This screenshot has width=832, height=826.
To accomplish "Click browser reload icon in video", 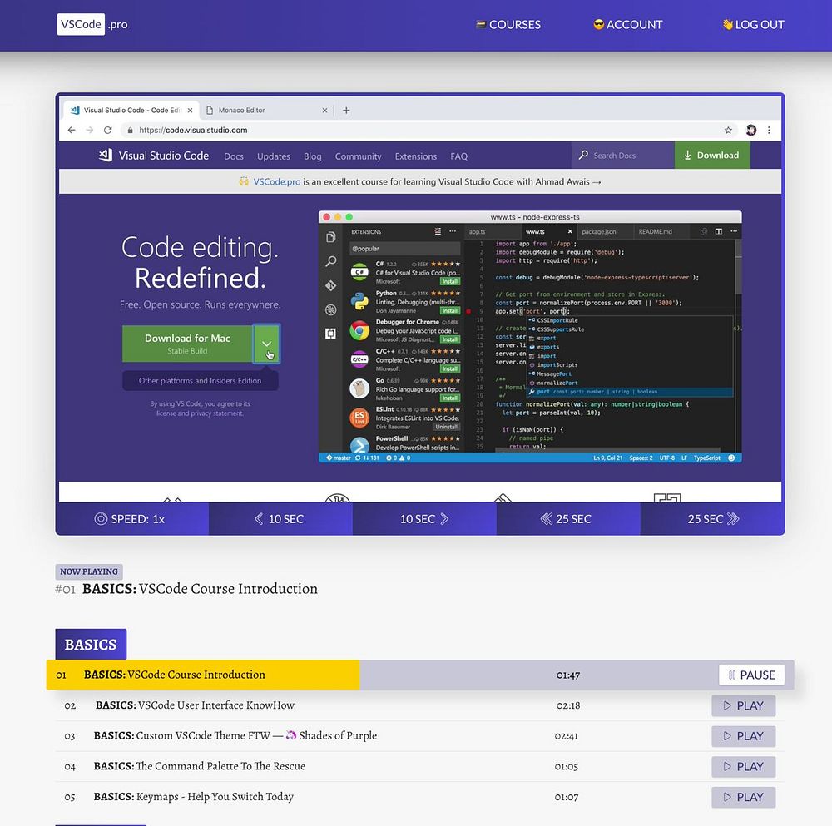I will pyautogui.click(x=107, y=130).
